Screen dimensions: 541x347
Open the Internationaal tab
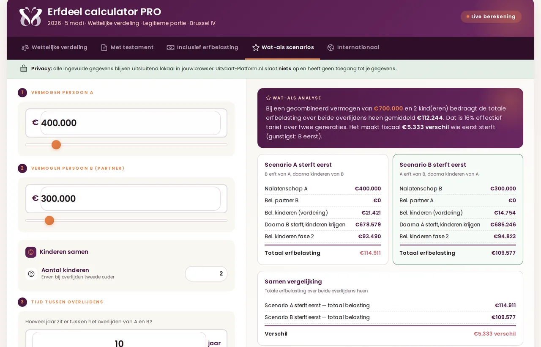tap(353, 47)
